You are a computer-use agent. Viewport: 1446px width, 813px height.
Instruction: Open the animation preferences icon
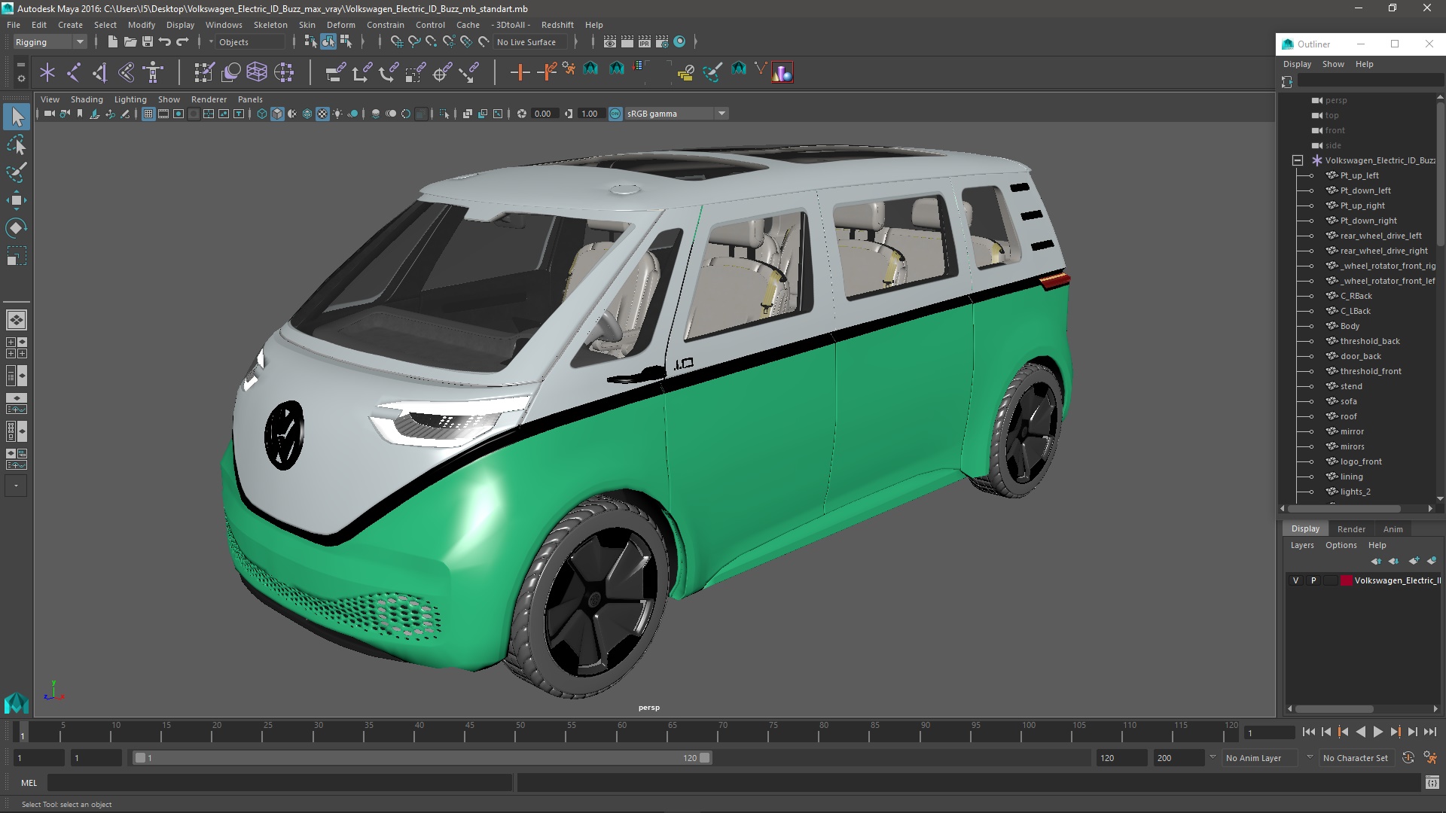[1430, 758]
